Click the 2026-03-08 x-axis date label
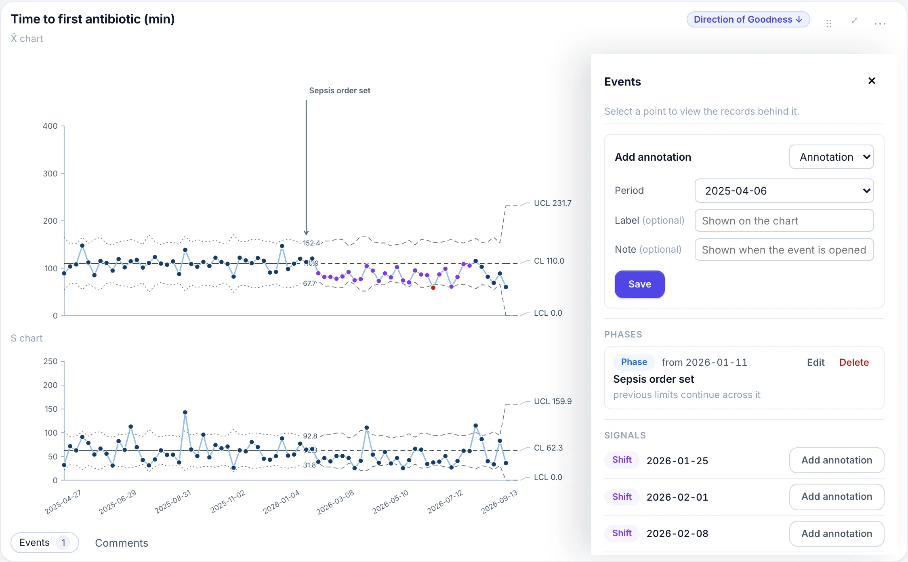This screenshot has height=562, width=908. (x=335, y=502)
